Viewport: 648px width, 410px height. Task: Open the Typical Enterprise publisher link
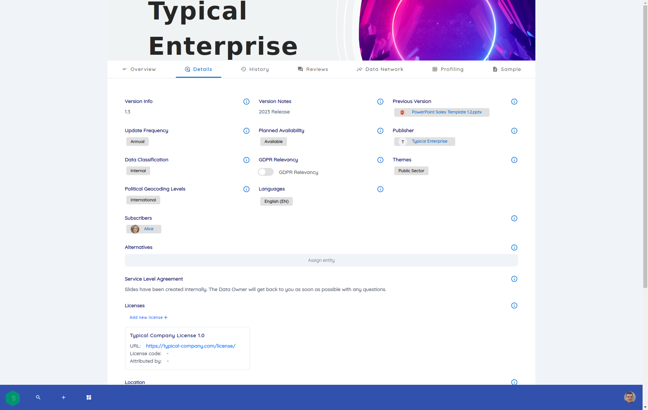pos(430,141)
